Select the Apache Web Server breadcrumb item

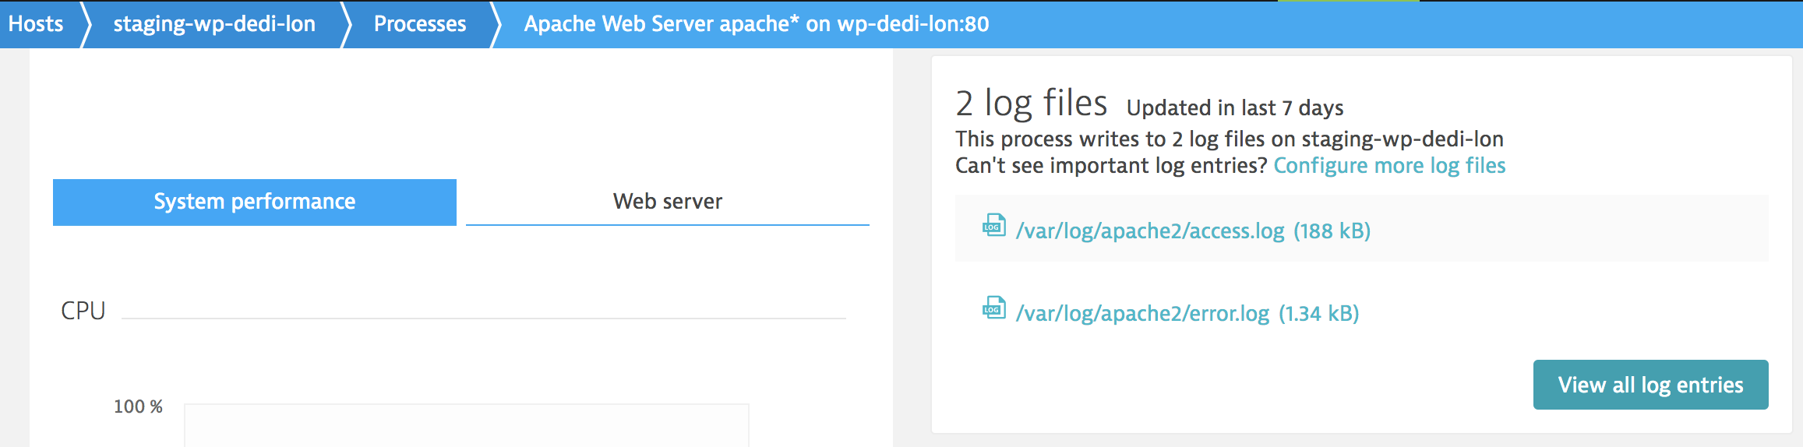click(x=756, y=24)
